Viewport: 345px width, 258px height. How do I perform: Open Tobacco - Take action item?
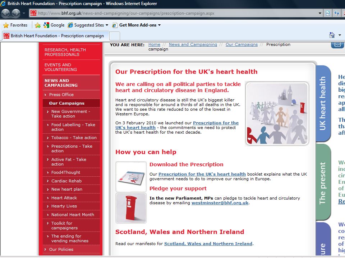[71, 138]
